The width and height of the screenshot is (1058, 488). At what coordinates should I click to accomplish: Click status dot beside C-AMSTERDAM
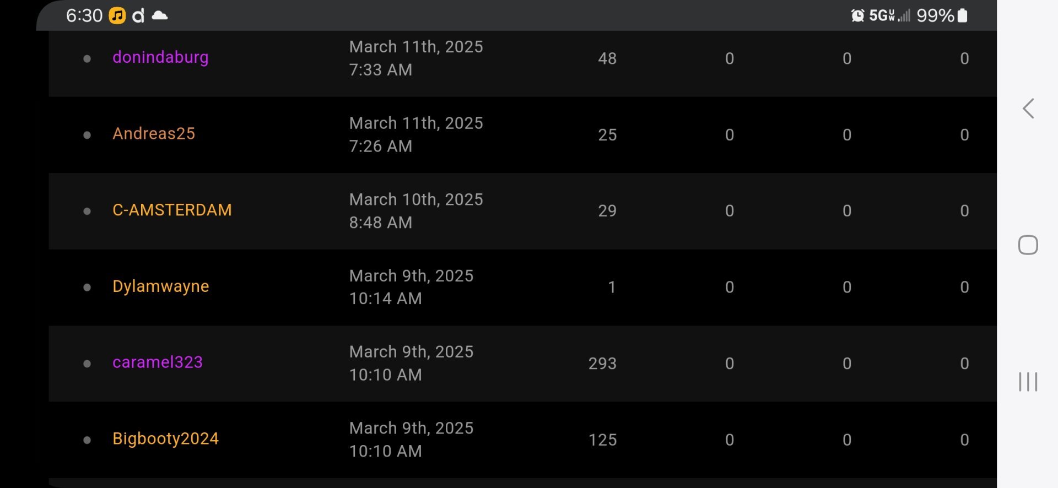(87, 211)
